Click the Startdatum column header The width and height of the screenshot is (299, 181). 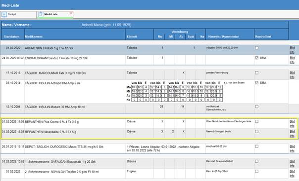(x=11, y=36)
